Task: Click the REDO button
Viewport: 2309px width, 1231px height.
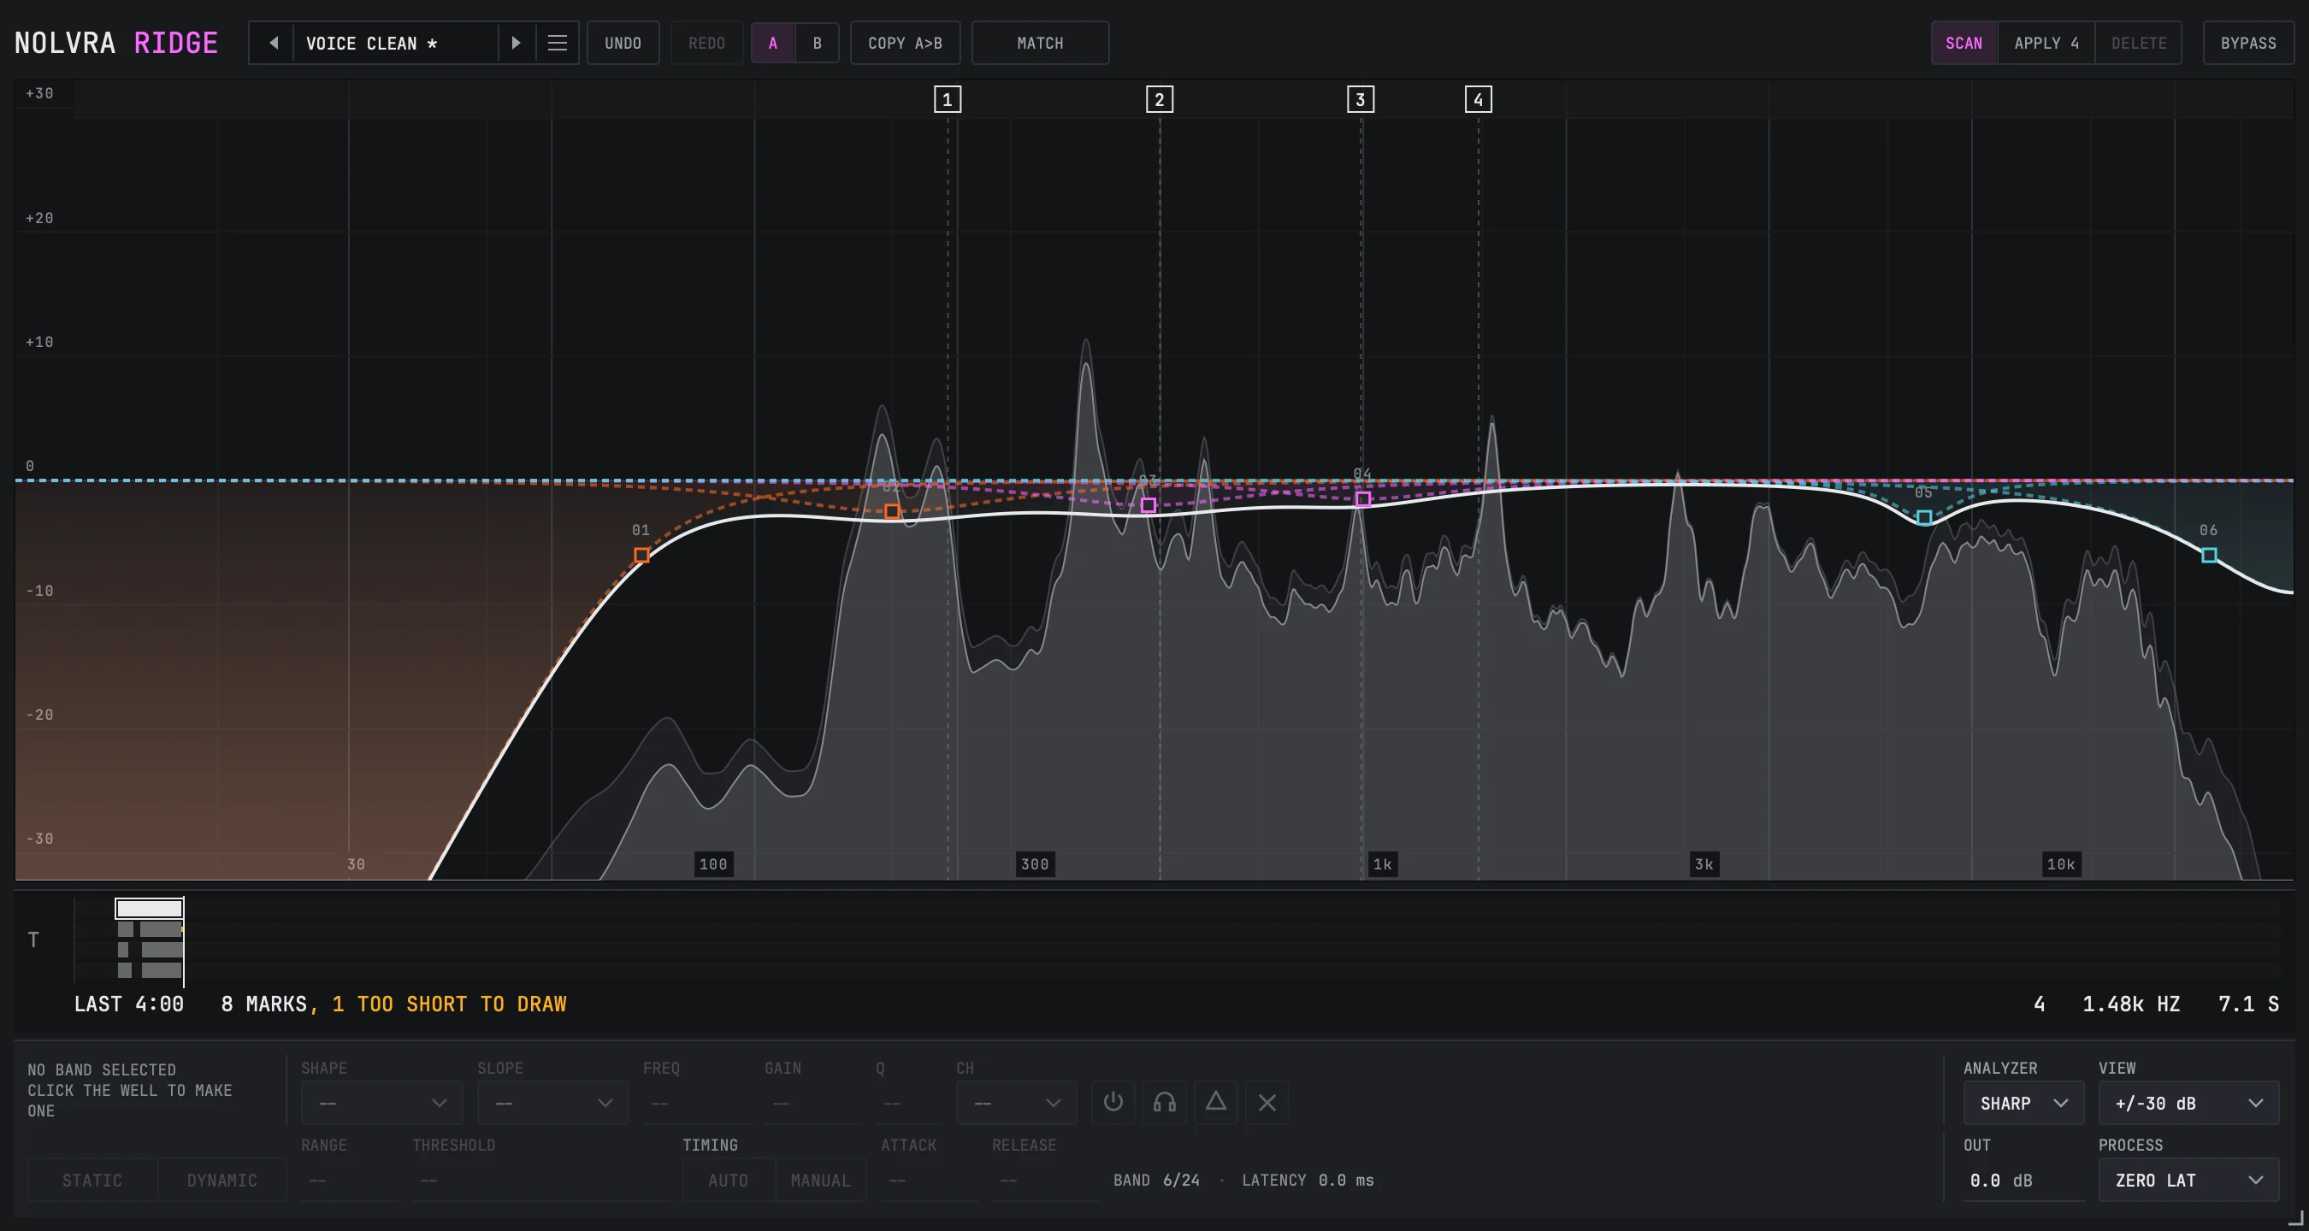Action: (x=706, y=43)
